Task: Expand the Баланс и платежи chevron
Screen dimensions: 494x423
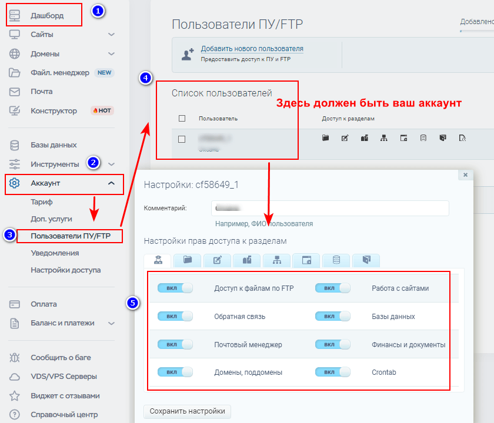Action: point(111,323)
